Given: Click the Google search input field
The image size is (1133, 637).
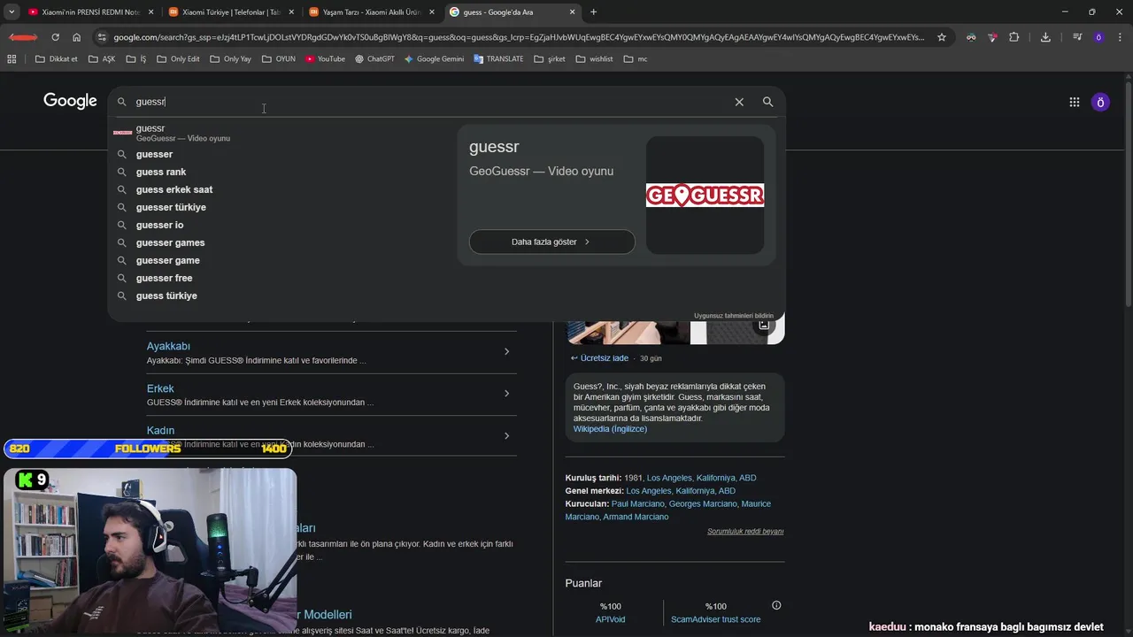Looking at the screenshot, I should tap(431, 102).
